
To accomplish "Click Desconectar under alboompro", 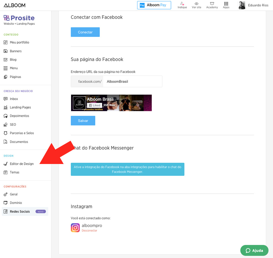I will [89, 231].
